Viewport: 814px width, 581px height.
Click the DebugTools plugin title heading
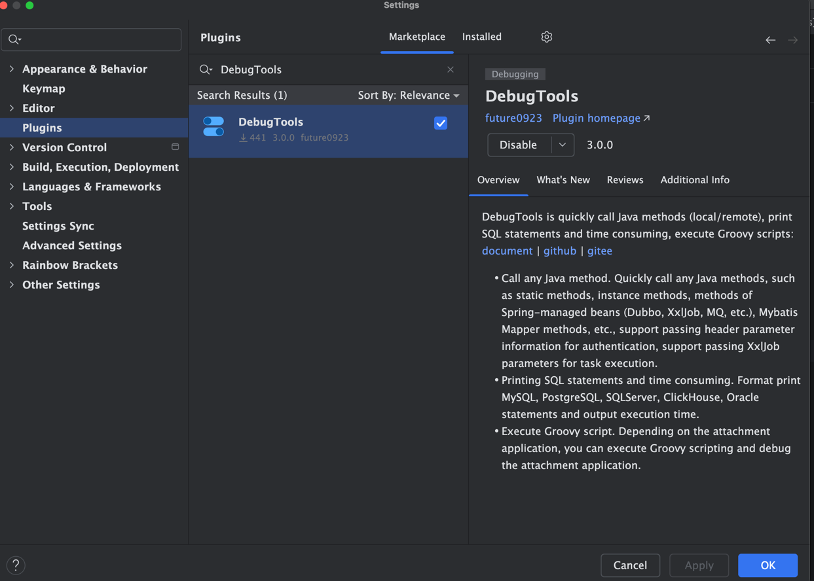(532, 96)
